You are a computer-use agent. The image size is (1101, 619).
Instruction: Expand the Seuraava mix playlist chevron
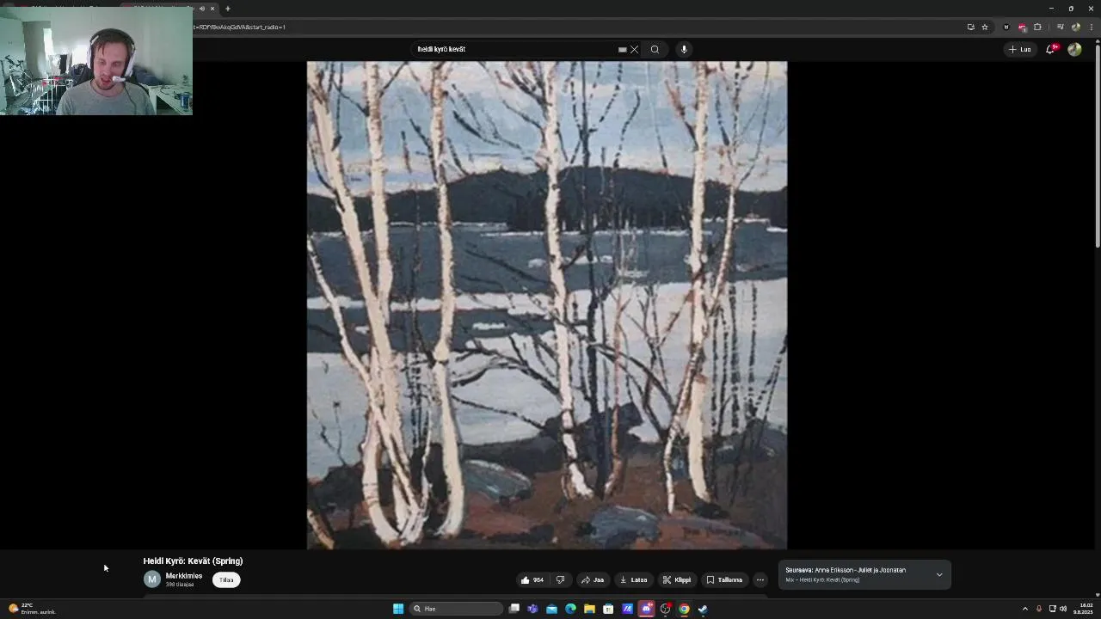coord(939,574)
